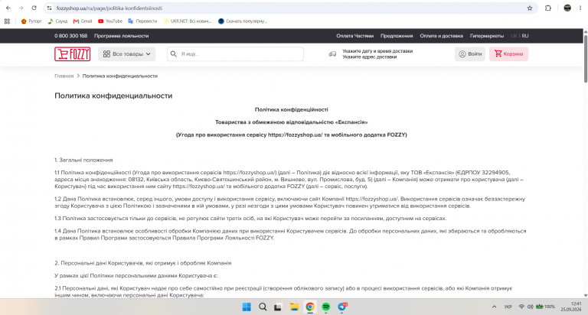Open Task View on the taskbar
This screenshot has height=315, width=588.
pyautogui.click(x=278, y=307)
